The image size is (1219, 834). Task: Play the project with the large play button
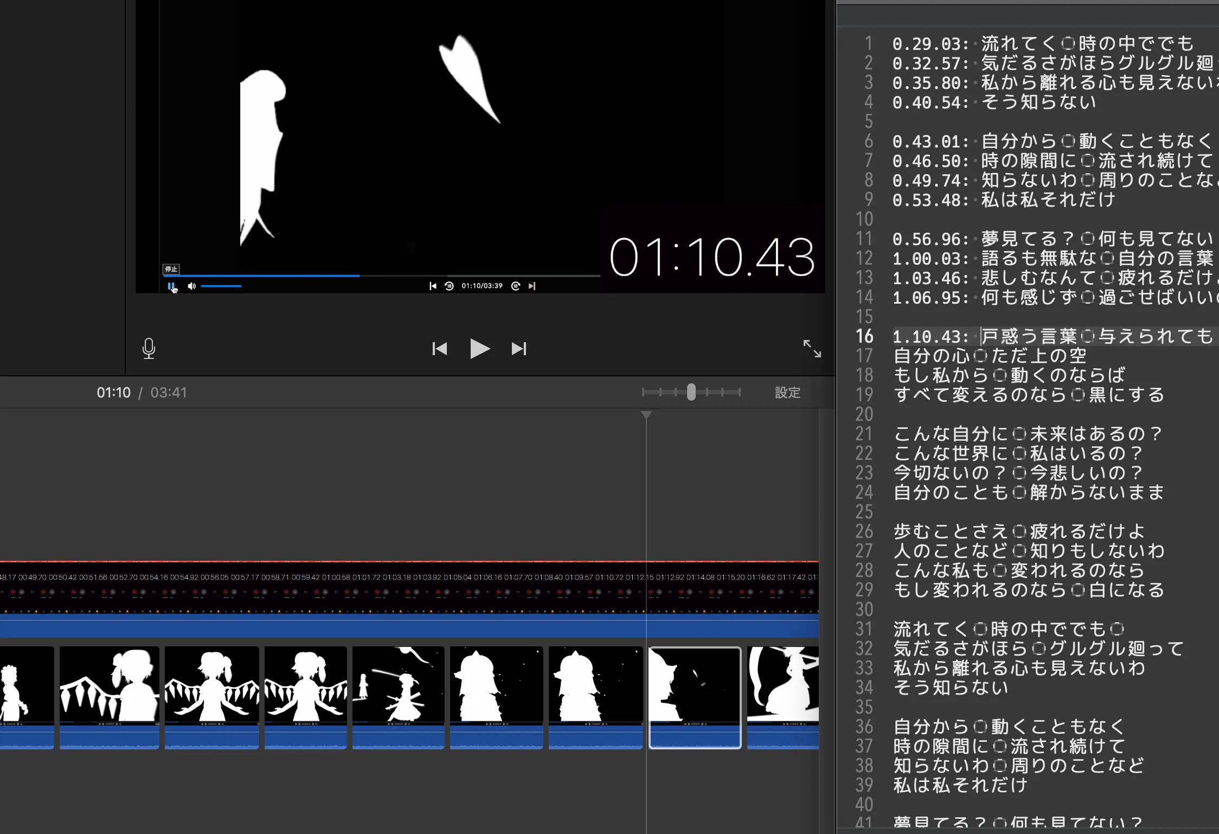(479, 349)
